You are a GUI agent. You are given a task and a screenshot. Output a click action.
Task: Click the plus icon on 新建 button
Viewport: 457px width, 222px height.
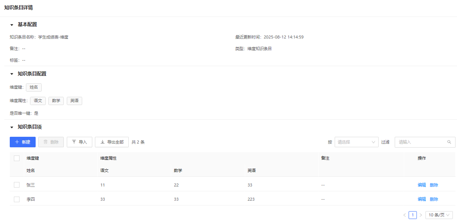point(17,142)
